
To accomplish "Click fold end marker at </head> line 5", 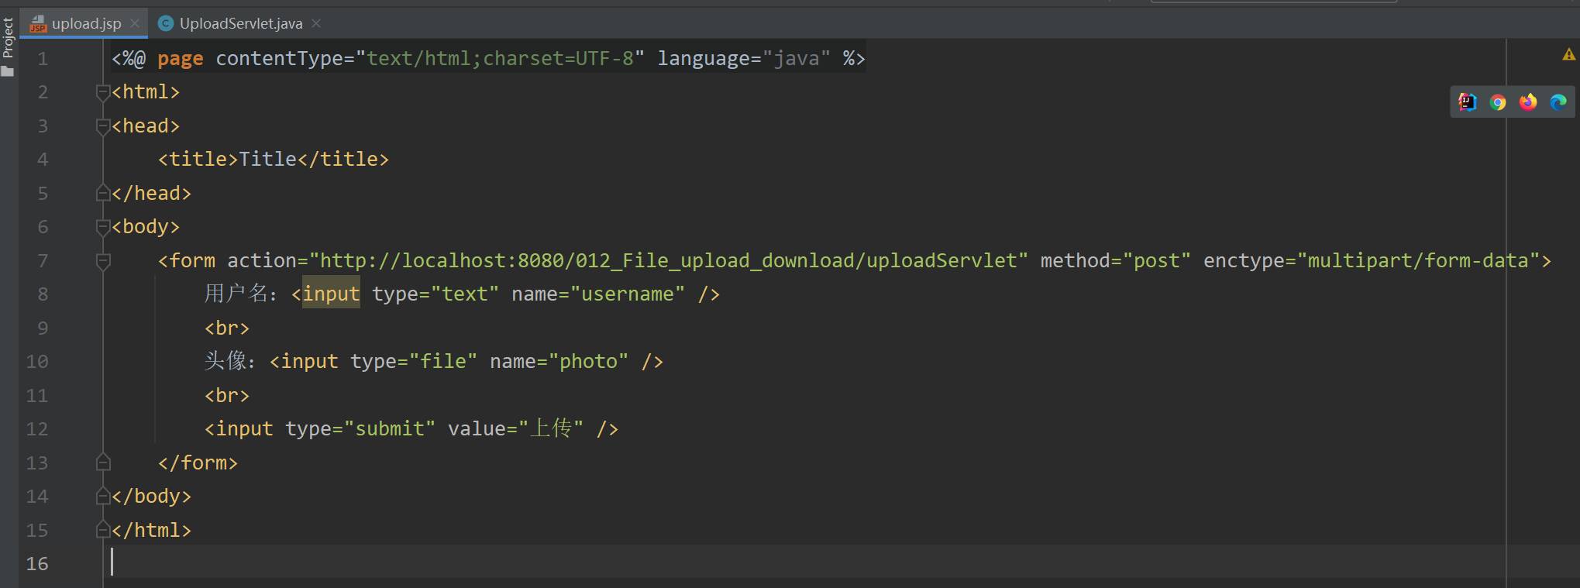I will pos(103,193).
